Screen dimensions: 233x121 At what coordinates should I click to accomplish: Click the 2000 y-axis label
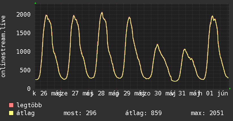(23, 15)
